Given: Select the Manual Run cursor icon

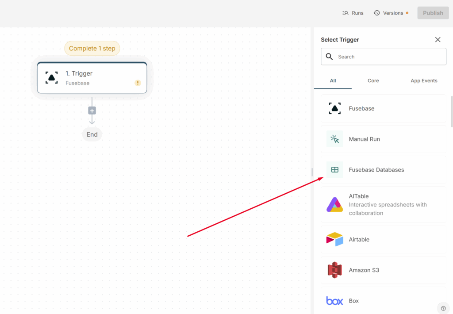Looking at the screenshot, I should click(335, 139).
